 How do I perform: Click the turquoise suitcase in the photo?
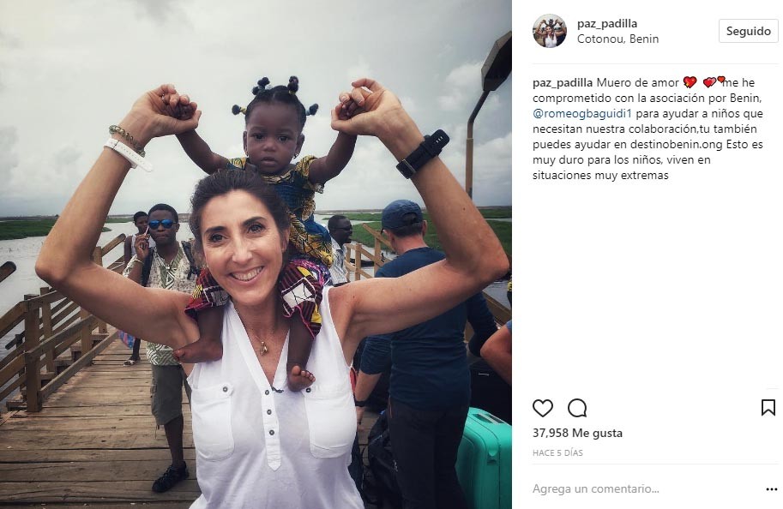484,458
